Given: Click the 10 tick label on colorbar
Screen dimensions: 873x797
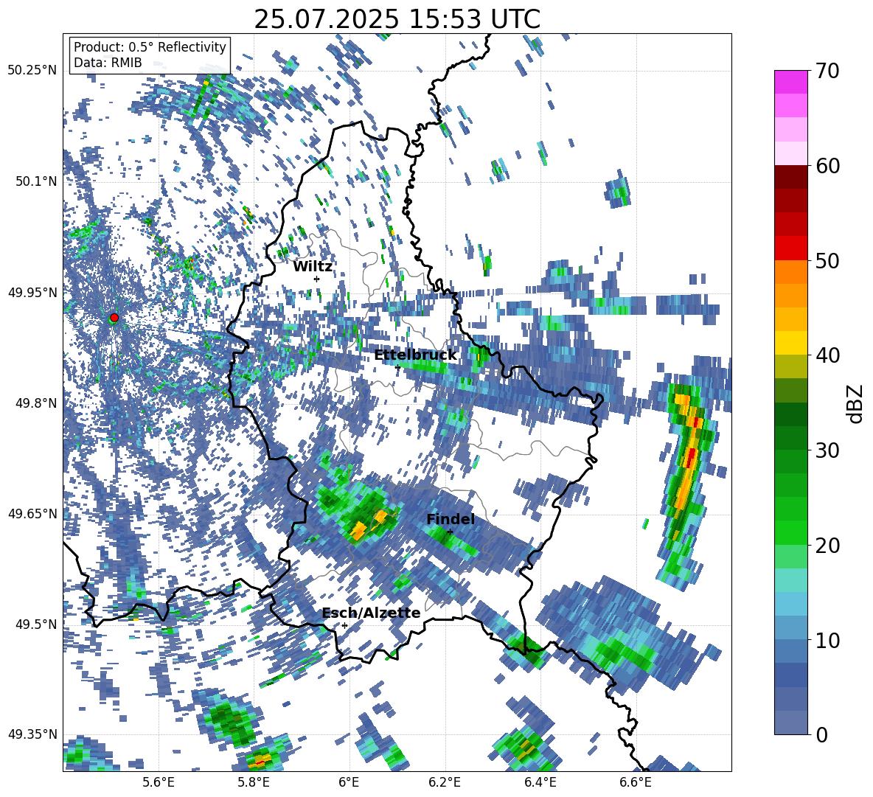Looking at the screenshot, I should point(827,640).
